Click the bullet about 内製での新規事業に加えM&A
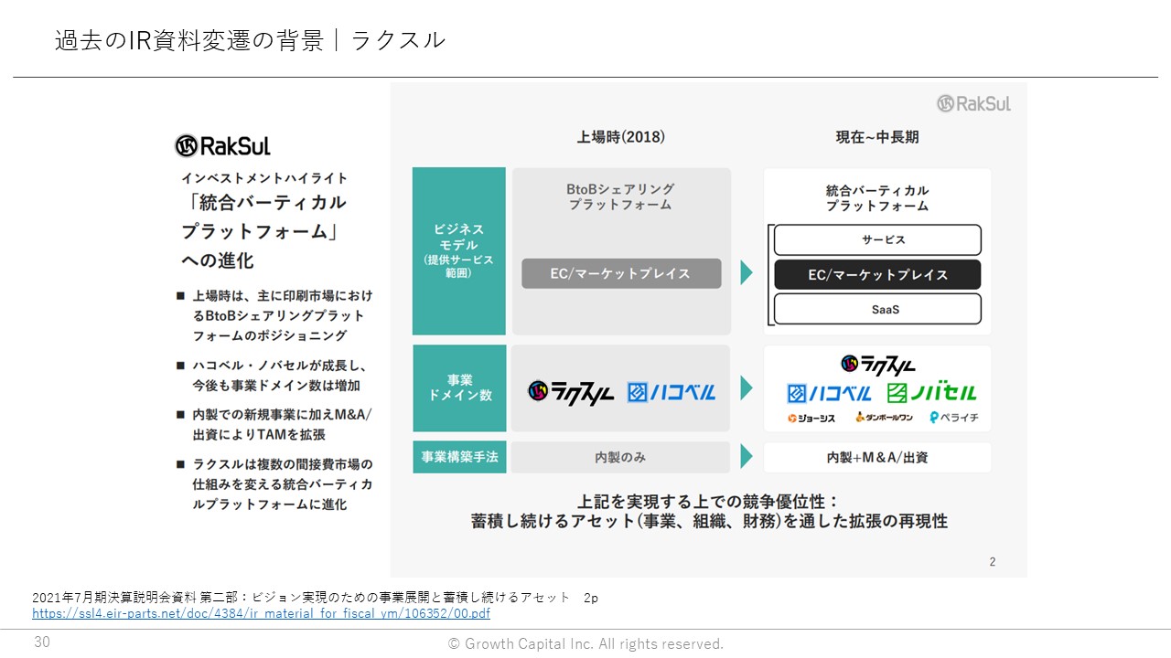This screenshot has height=658, width=1171. click(274, 425)
